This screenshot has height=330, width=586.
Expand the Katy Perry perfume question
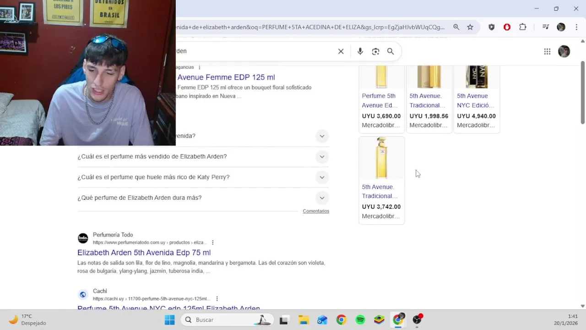[x=203, y=177]
